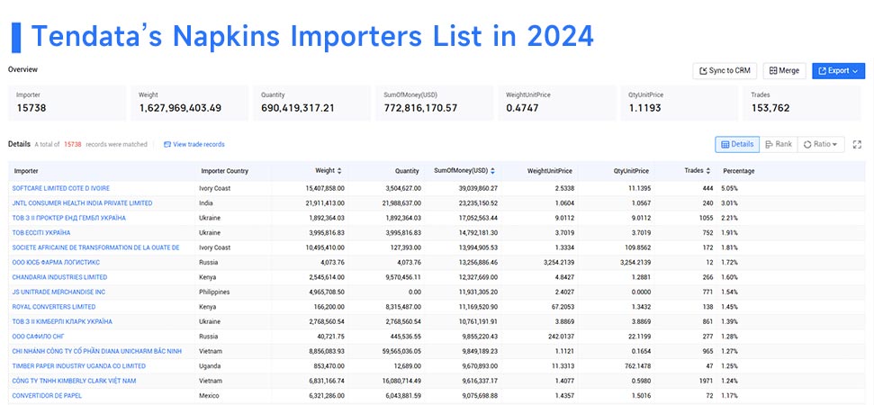Open TIMBER PAPER INDUSTRY UGANDA CO LIMITED
Viewport: 874px width, 405px height.
(78, 366)
